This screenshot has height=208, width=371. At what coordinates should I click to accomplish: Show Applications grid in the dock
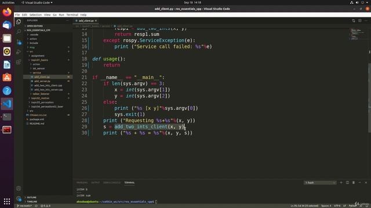pos(7,201)
